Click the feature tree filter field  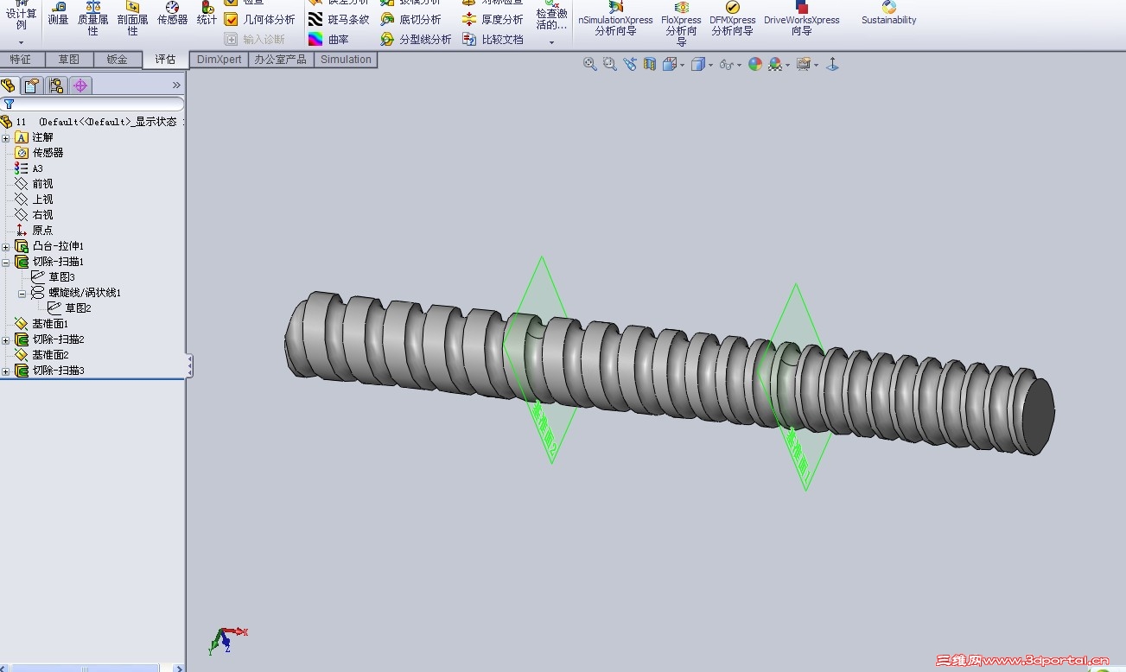click(x=92, y=104)
